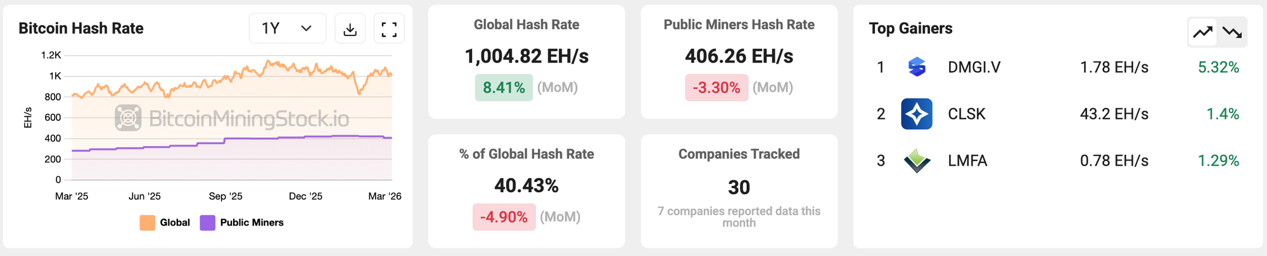This screenshot has height=256, width=1267.
Task: Show top gainers with trending-up icon
Action: click(x=1202, y=32)
